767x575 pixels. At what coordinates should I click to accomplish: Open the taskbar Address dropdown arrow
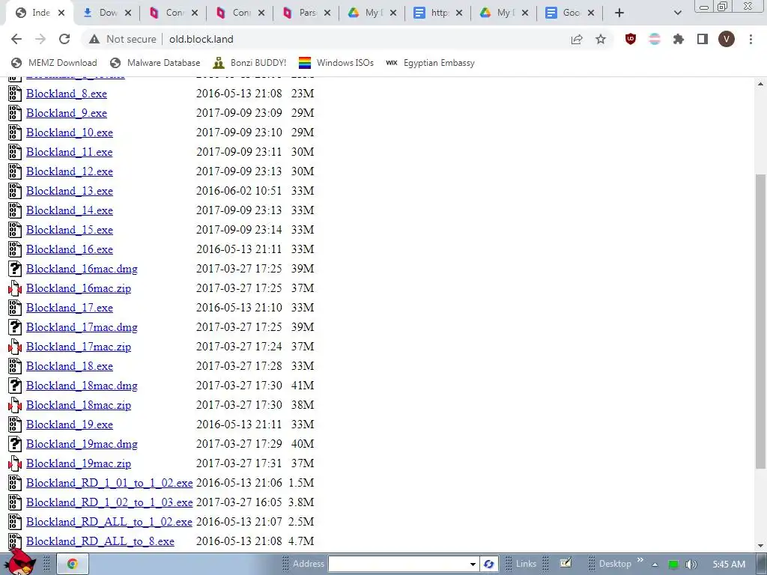pos(473,564)
